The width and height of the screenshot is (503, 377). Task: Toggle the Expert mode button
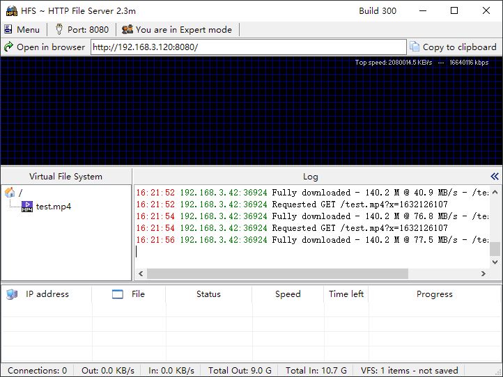coord(177,30)
